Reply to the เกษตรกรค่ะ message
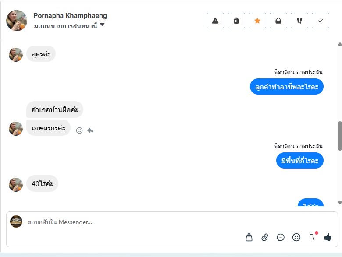This screenshot has height=257, width=342. pos(90,130)
